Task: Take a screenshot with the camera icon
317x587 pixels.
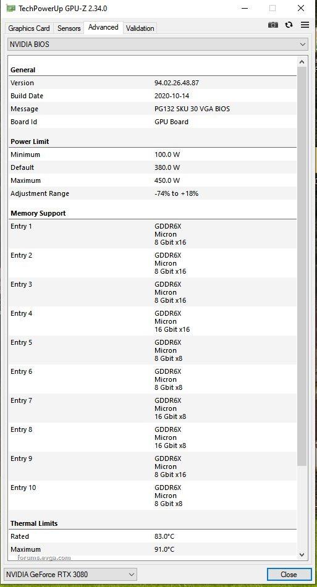Action: click(x=273, y=25)
